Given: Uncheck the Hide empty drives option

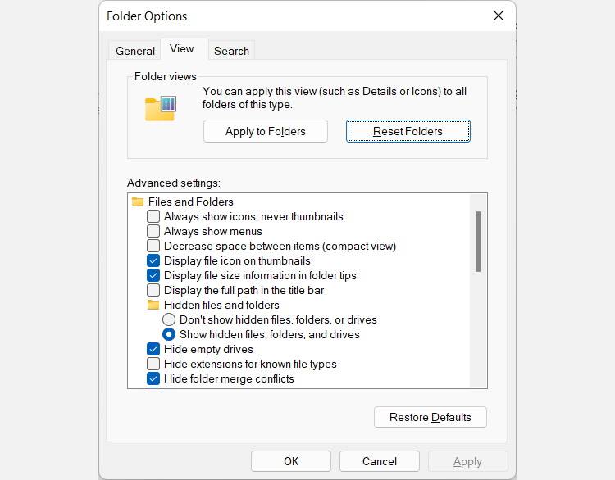Looking at the screenshot, I should [x=153, y=349].
